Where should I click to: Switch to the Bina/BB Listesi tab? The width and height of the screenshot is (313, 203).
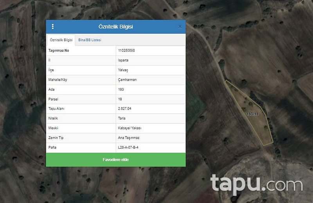90,40
